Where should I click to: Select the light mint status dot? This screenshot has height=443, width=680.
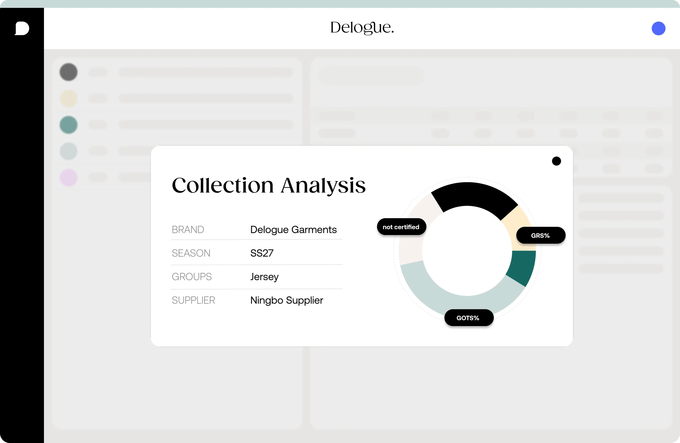pyautogui.click(x=68, y=151)
